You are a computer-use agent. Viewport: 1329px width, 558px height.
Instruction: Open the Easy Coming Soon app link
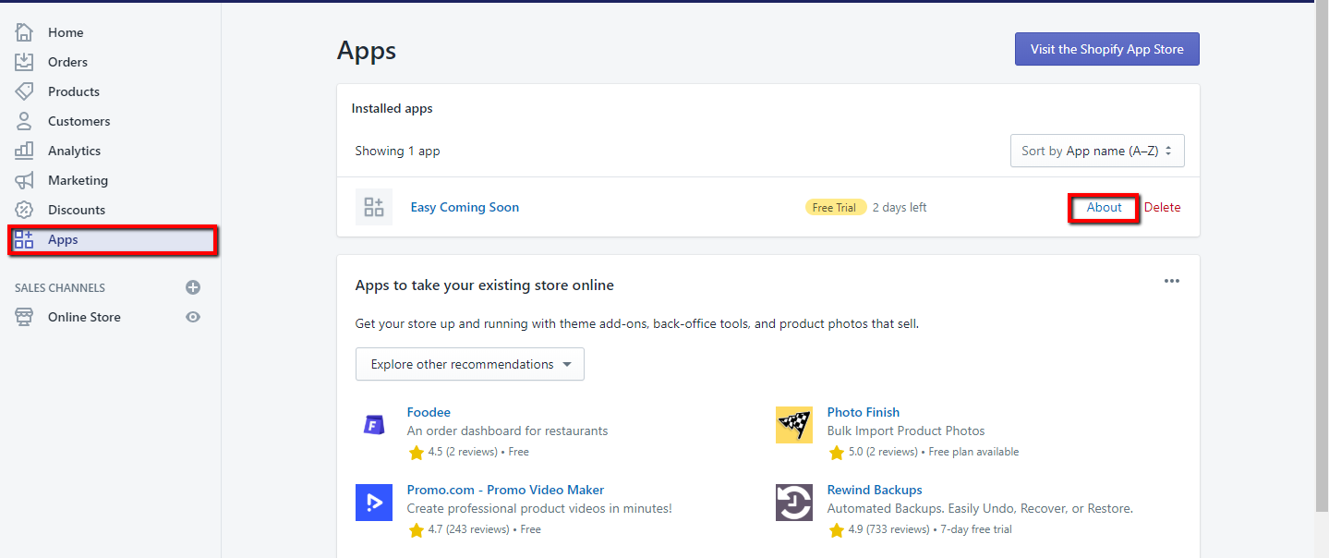pyautogui.click(x=465, y=207)
